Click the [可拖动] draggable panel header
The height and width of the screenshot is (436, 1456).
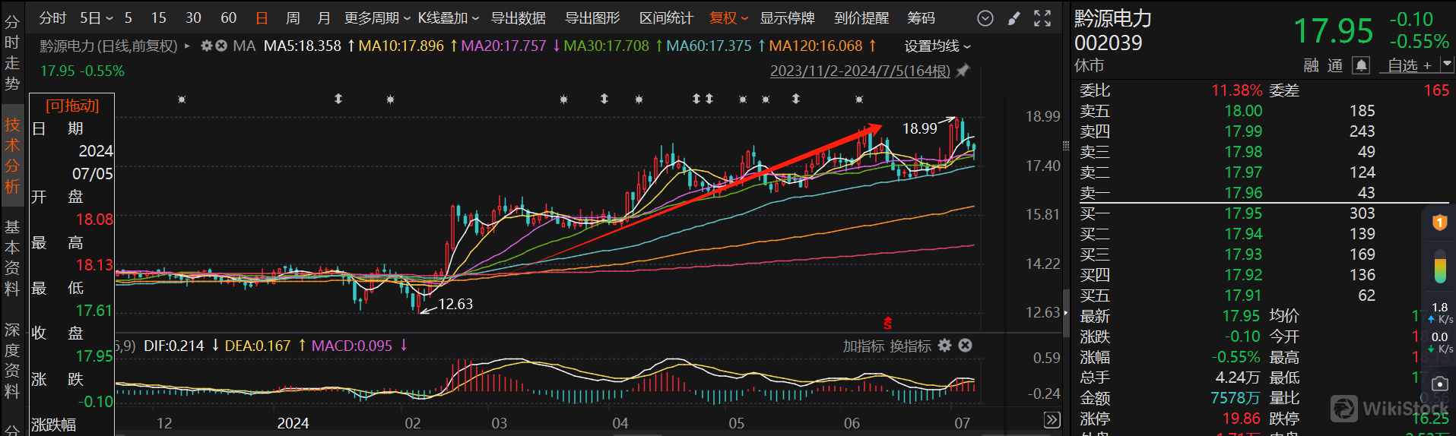click(x=72, y=106)
